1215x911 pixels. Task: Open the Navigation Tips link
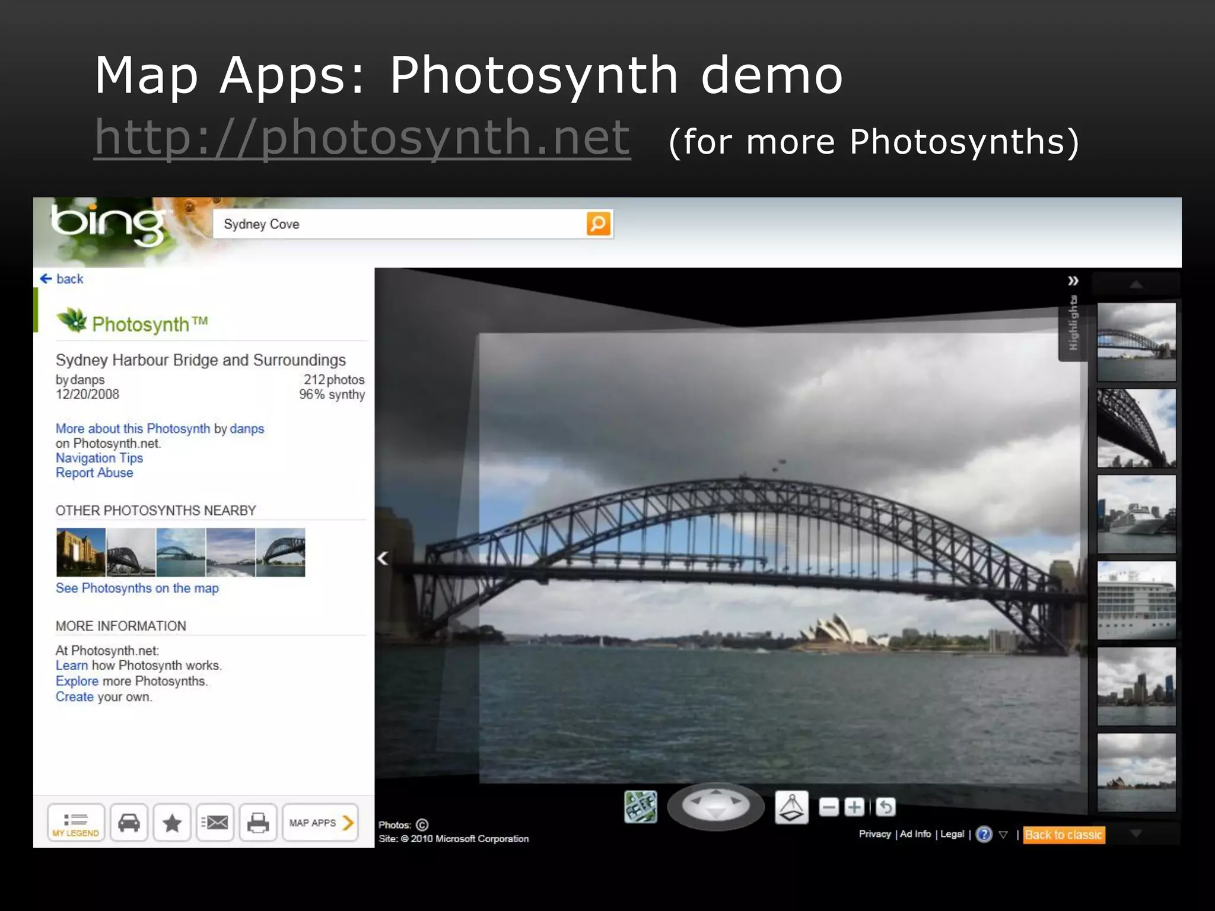click(x=99, y=458)
